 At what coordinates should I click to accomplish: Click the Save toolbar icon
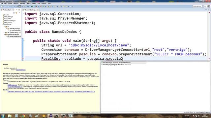(x=6, y=7)
